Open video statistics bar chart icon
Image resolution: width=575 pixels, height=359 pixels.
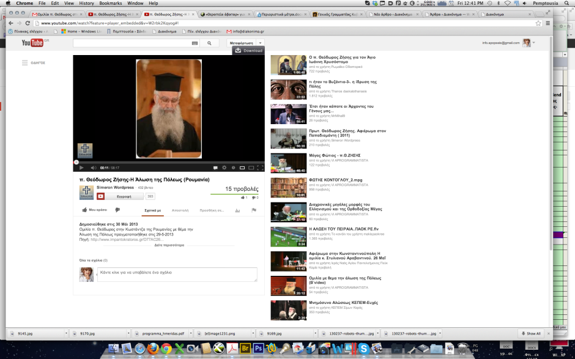click(237, 210)
